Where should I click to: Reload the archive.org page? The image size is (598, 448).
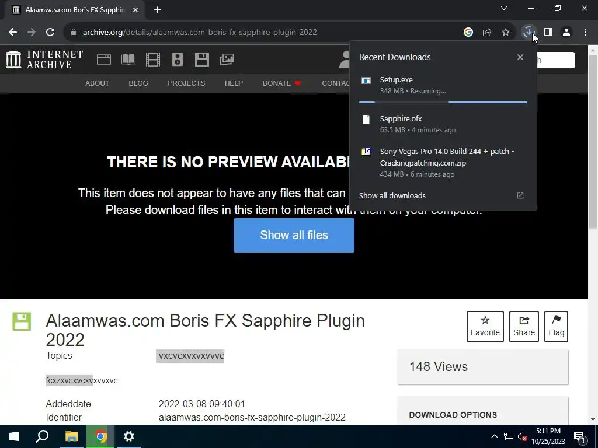click(50, 33)
